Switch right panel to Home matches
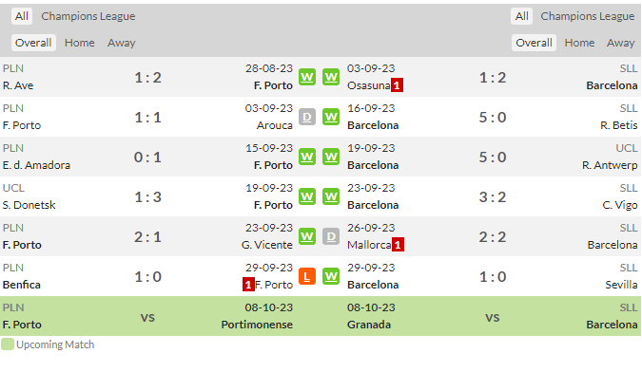The image size is (642, 372). click(x=579, y=43)
